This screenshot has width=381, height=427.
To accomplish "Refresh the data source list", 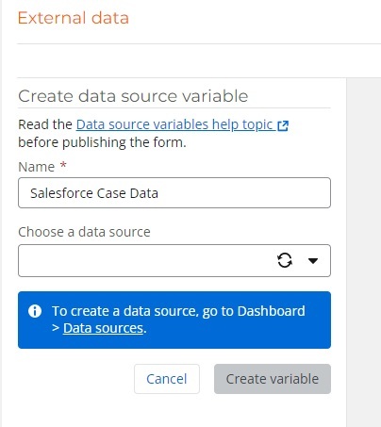I will 285,260.
